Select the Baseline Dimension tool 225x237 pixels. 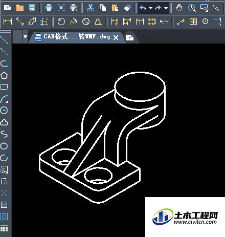pos(127,21)
